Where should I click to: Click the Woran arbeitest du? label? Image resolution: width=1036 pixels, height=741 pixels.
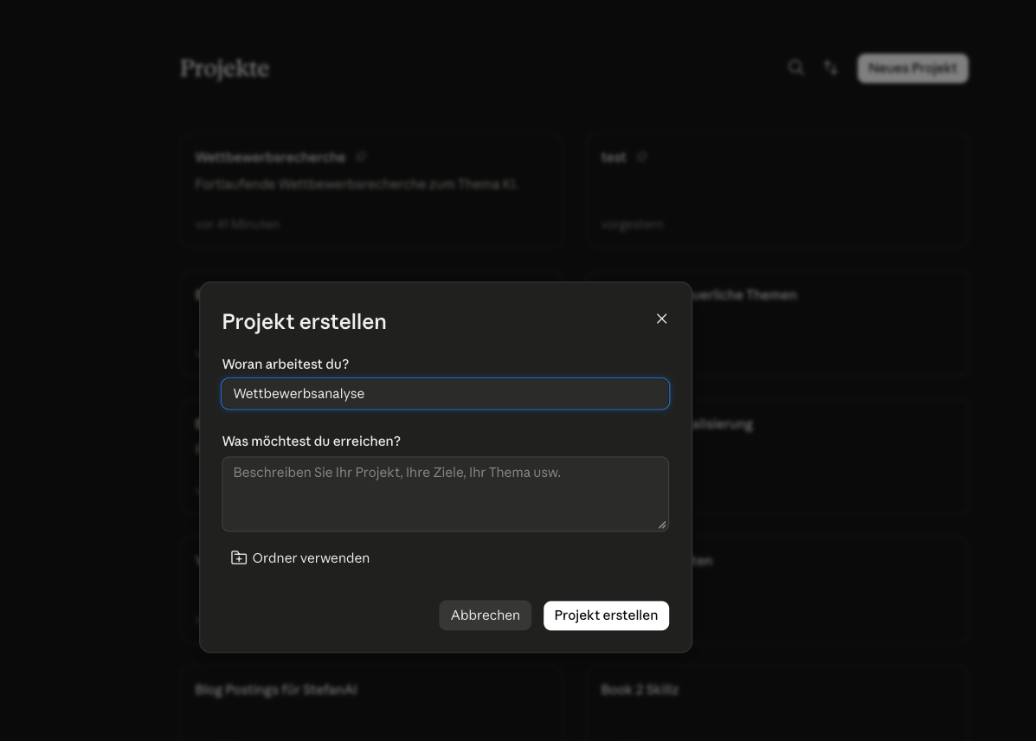[x=286, y=364]
